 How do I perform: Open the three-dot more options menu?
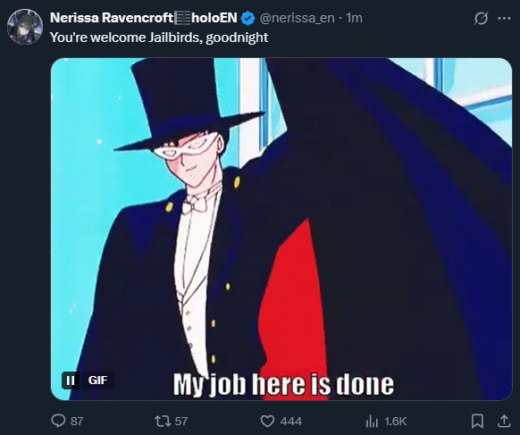pyautogui.click(x=504, y=18)
